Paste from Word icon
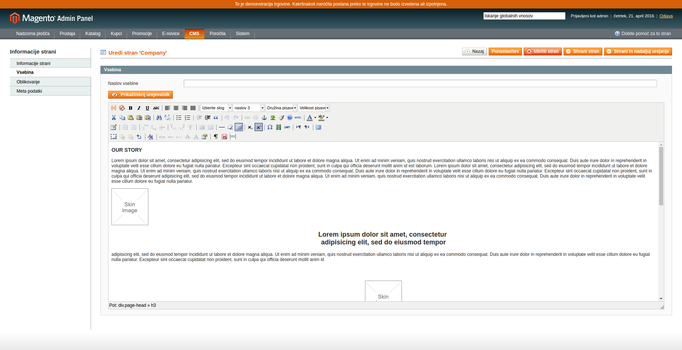The image size is (682, 350). 148,117
